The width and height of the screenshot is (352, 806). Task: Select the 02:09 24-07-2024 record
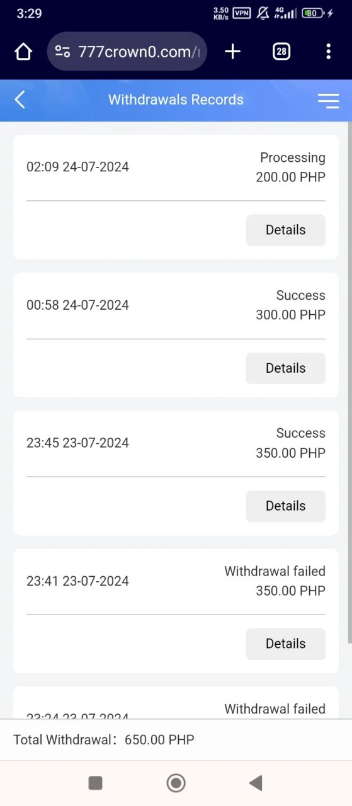pyautogui.click(x=176, y=167)
